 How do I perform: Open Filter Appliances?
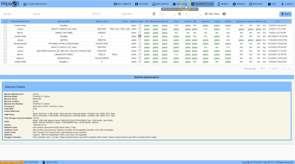click(35, 4)
